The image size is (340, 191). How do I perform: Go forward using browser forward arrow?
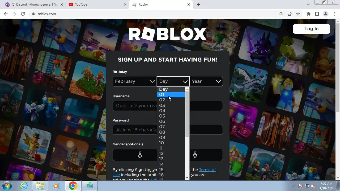point(14,14)
